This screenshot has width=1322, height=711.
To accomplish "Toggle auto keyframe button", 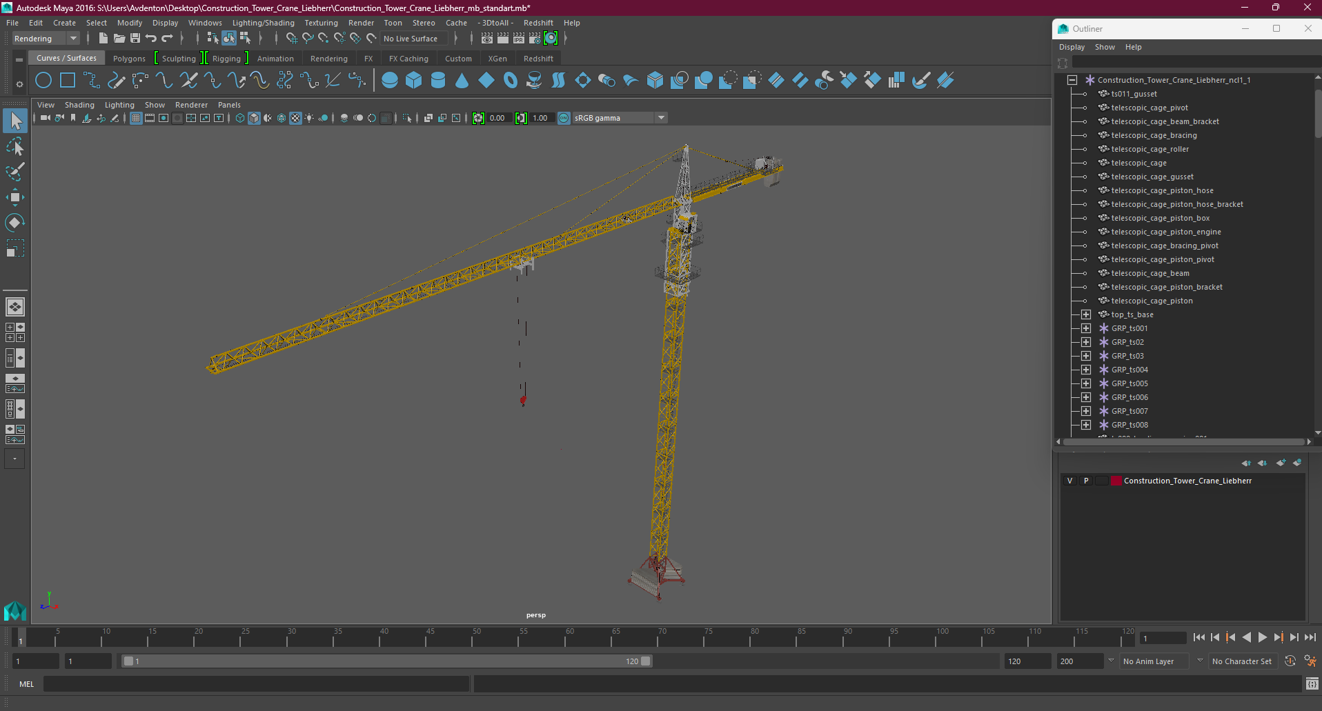I will [x=1290, y=661].
